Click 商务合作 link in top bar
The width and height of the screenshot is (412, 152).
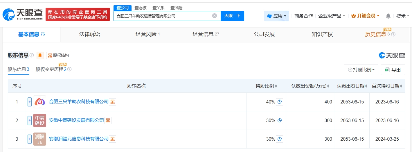pos(304,16)
